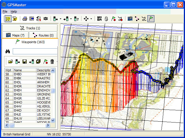This screenshot has width=185, height=138.
Task: Click upload to GPS icon in Waypoints panel
Action: pos(32,62)
